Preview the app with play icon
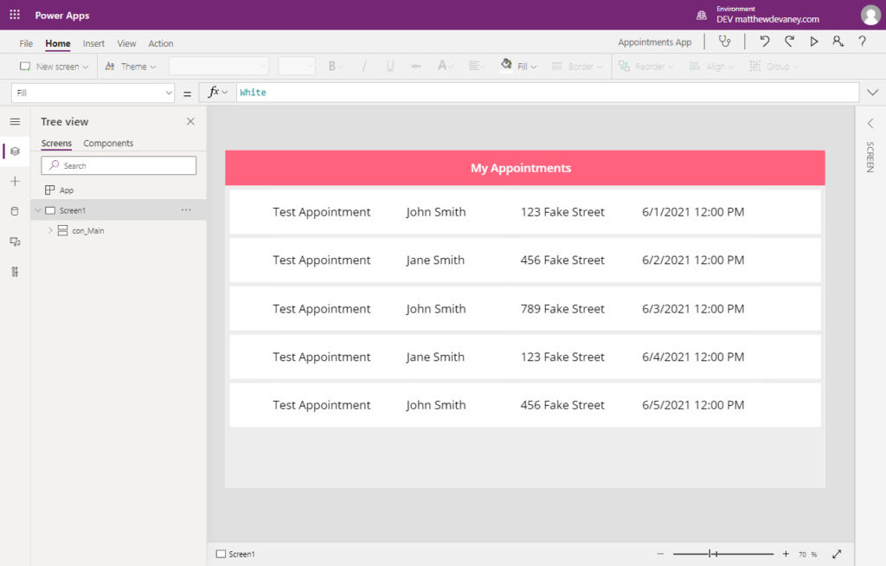This screenshot has height=566, width=886. [813, 42]
